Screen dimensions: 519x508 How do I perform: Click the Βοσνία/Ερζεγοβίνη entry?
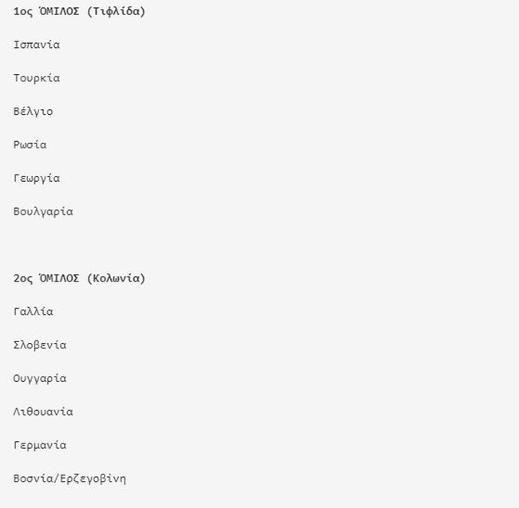(x=69, y=478)
